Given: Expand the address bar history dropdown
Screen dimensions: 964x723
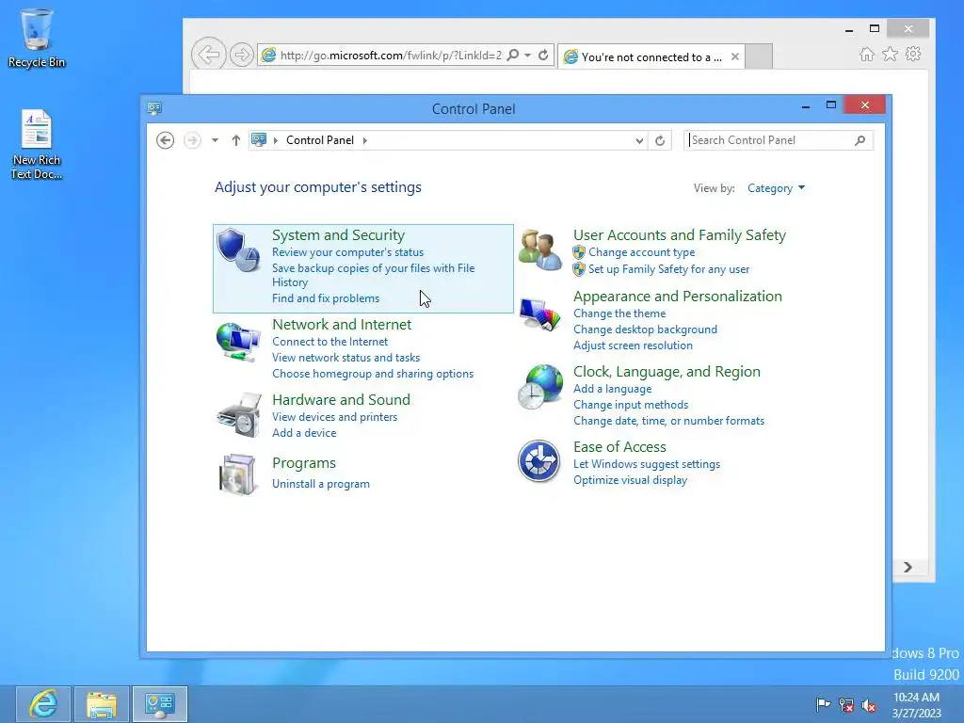Looking at the screenshot, I should coord(639,141).
